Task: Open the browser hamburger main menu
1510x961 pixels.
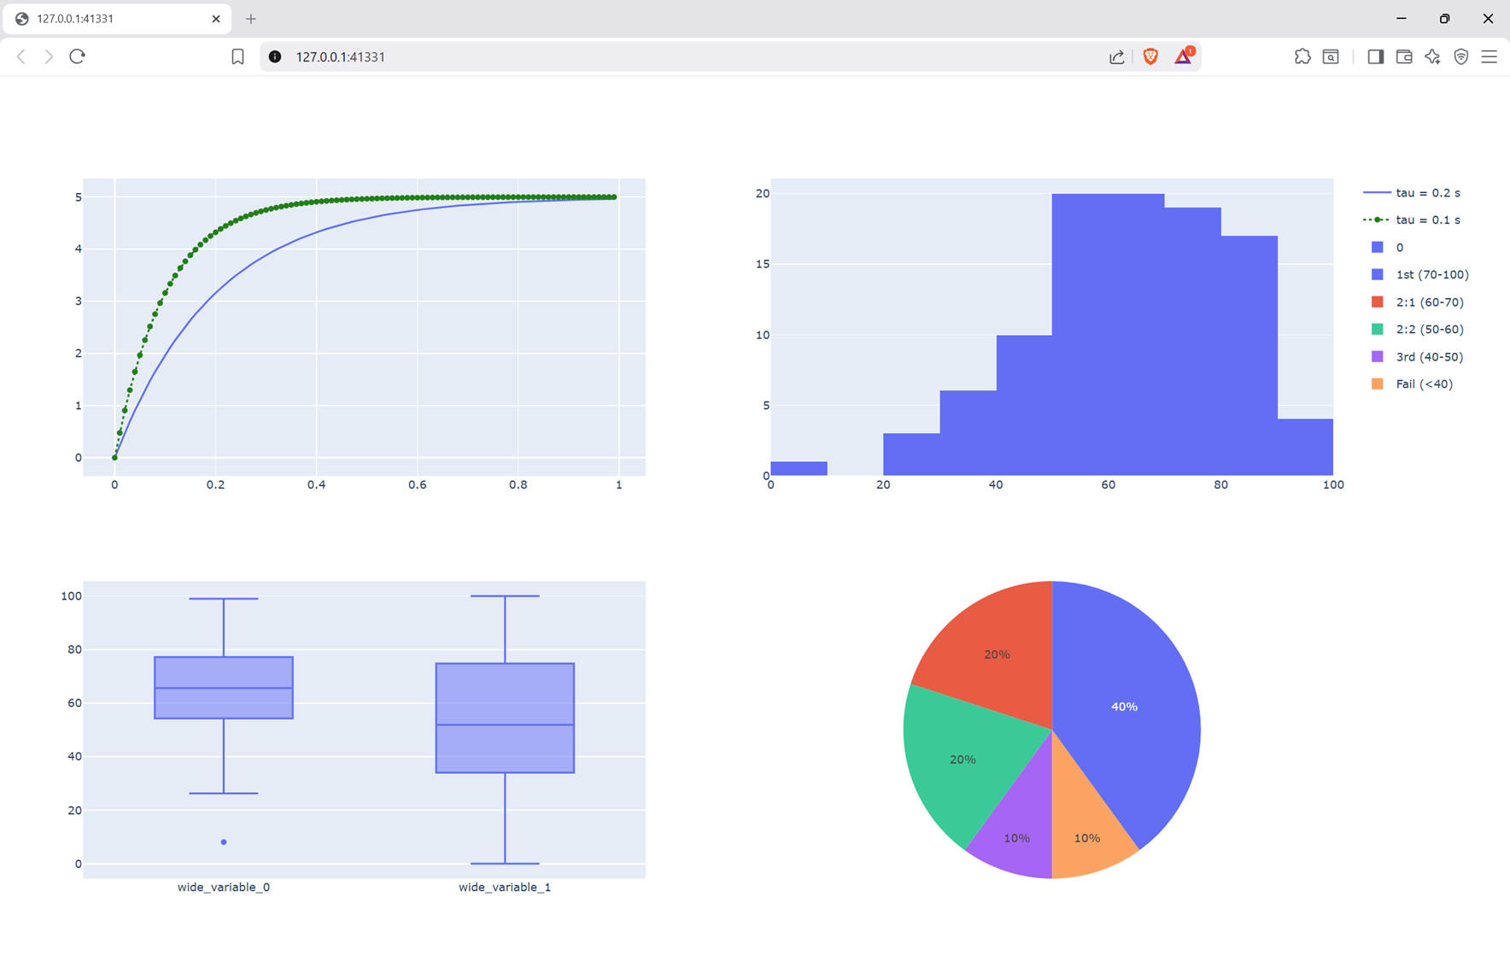Action: [1490, 56]
